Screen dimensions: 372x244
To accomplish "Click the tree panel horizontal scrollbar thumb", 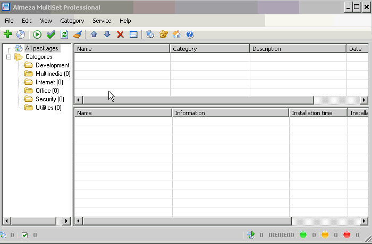I will coord(33,221).
